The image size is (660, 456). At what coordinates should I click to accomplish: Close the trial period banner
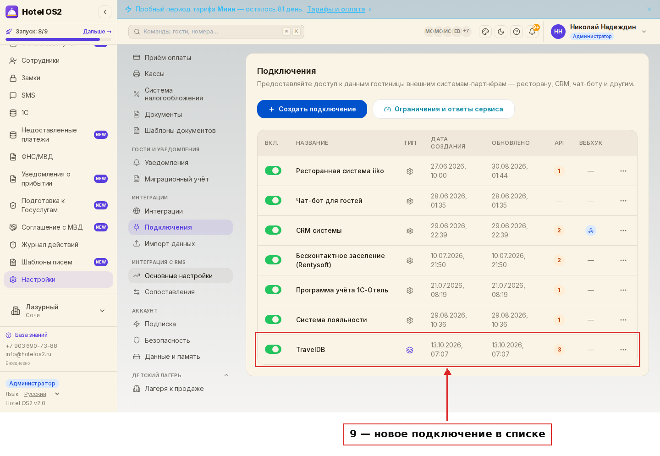(x=649, y=9)
